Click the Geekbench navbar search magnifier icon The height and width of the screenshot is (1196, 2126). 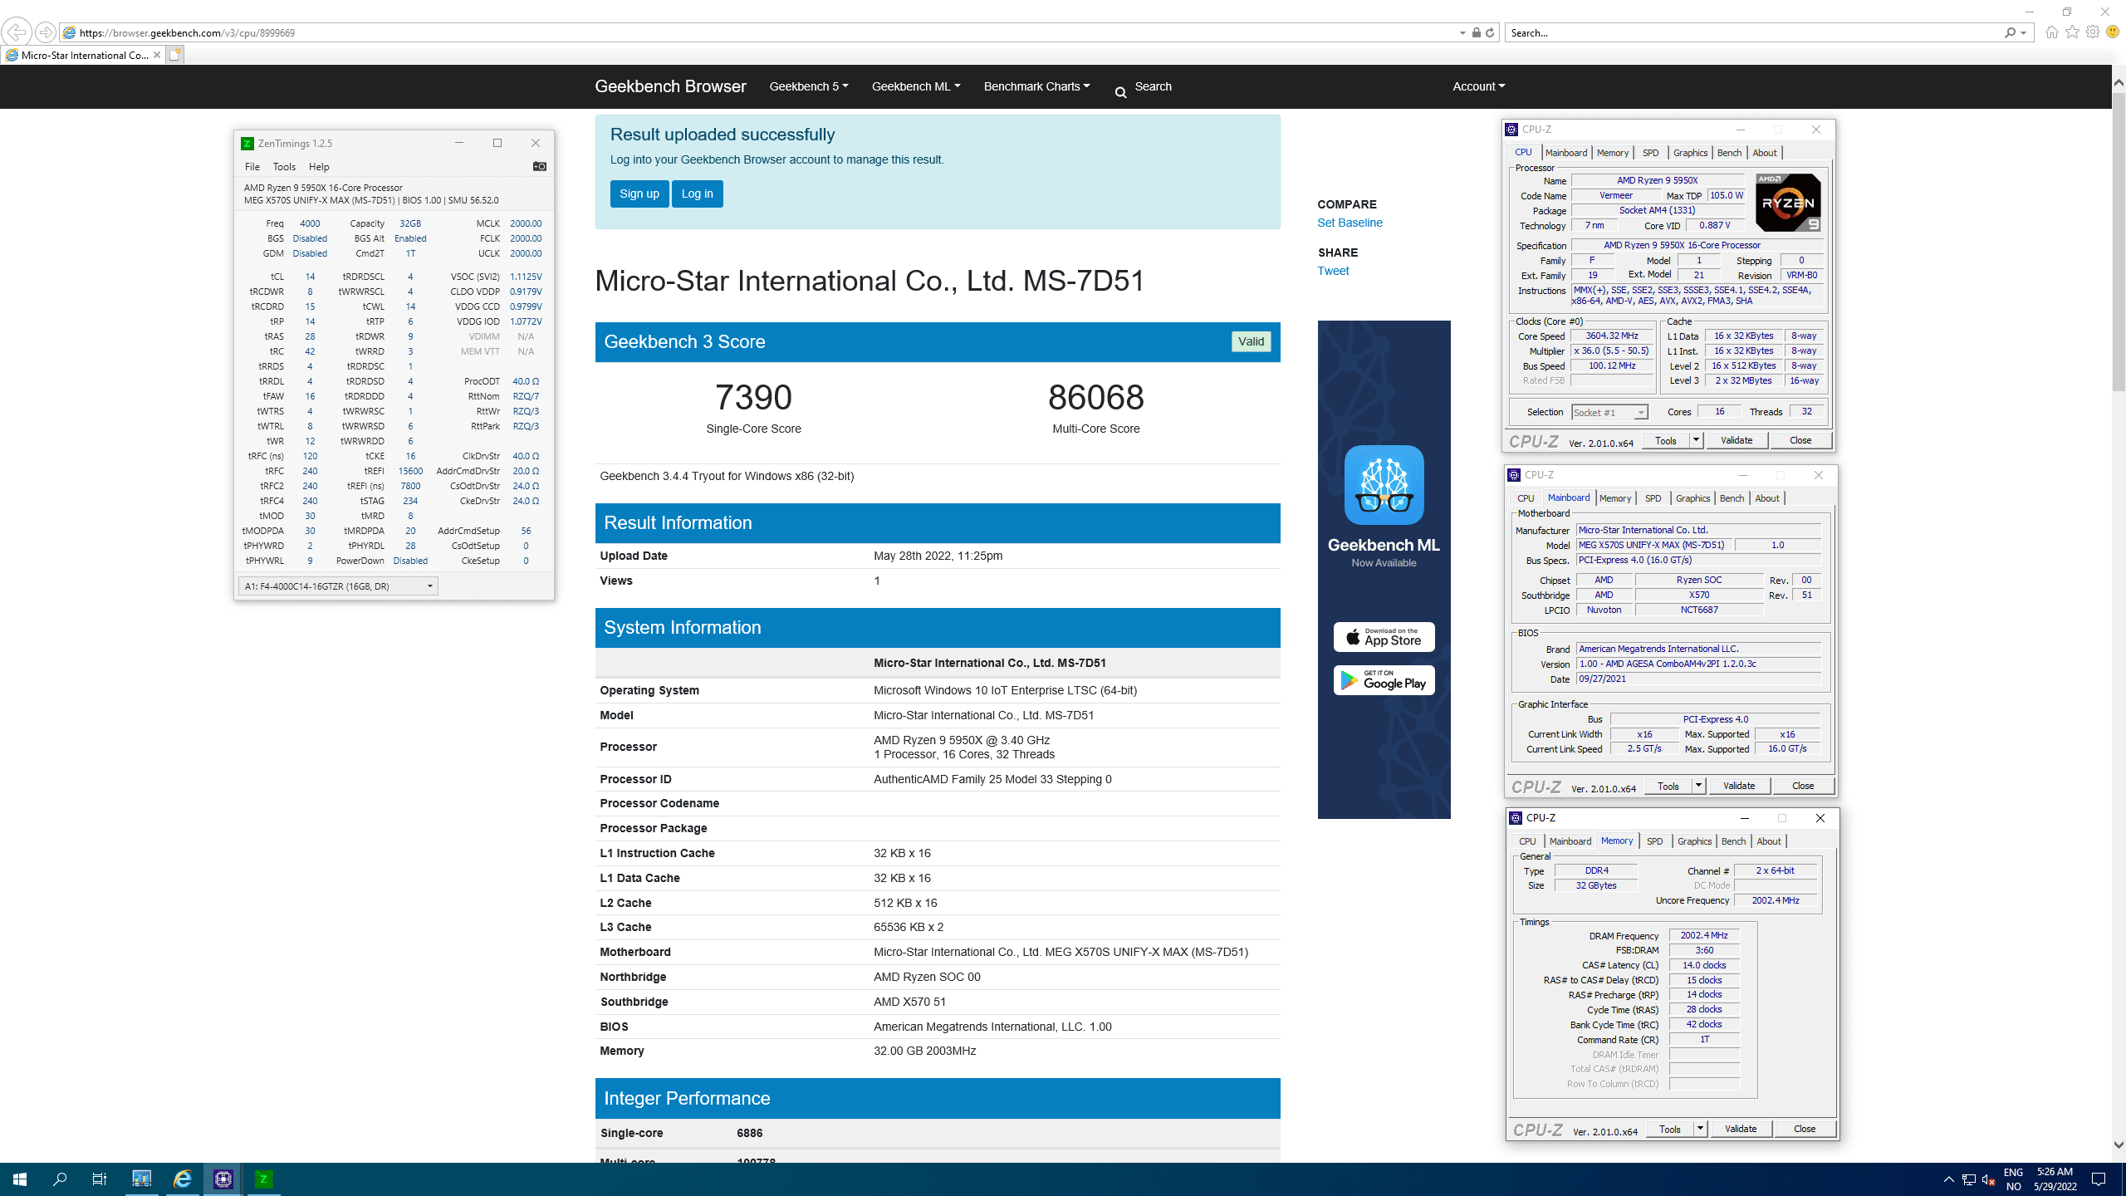[x=1121, y=92]
